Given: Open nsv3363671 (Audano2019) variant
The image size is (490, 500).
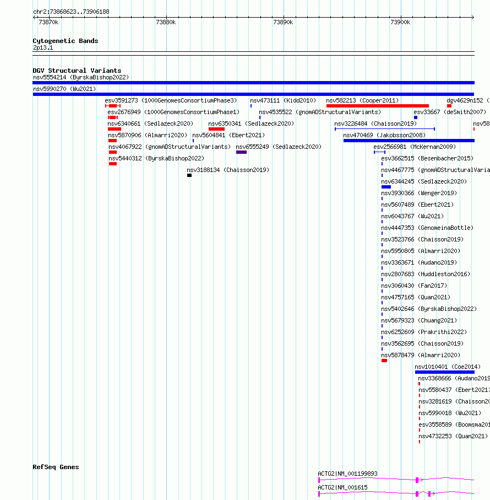Looking at the screenshot, I should tap(419, 262).
